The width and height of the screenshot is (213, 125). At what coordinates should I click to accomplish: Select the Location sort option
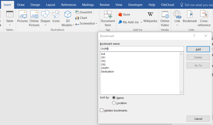[x=114, y=103]
